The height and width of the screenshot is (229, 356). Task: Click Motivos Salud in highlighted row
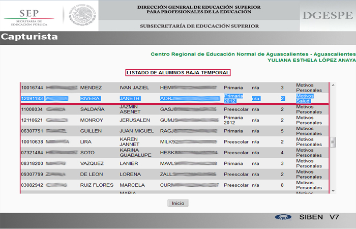tap(305, 99)
